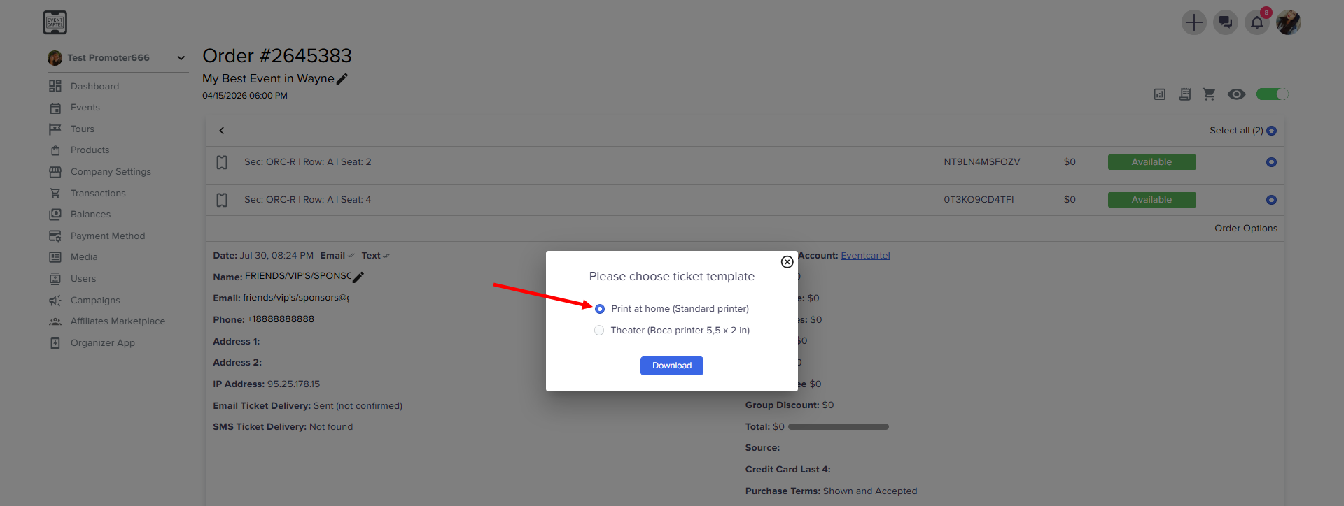The height and width of the screenshot is (506, 1344).
Task: Open Order Options menu
Action: coord(1246,229)
